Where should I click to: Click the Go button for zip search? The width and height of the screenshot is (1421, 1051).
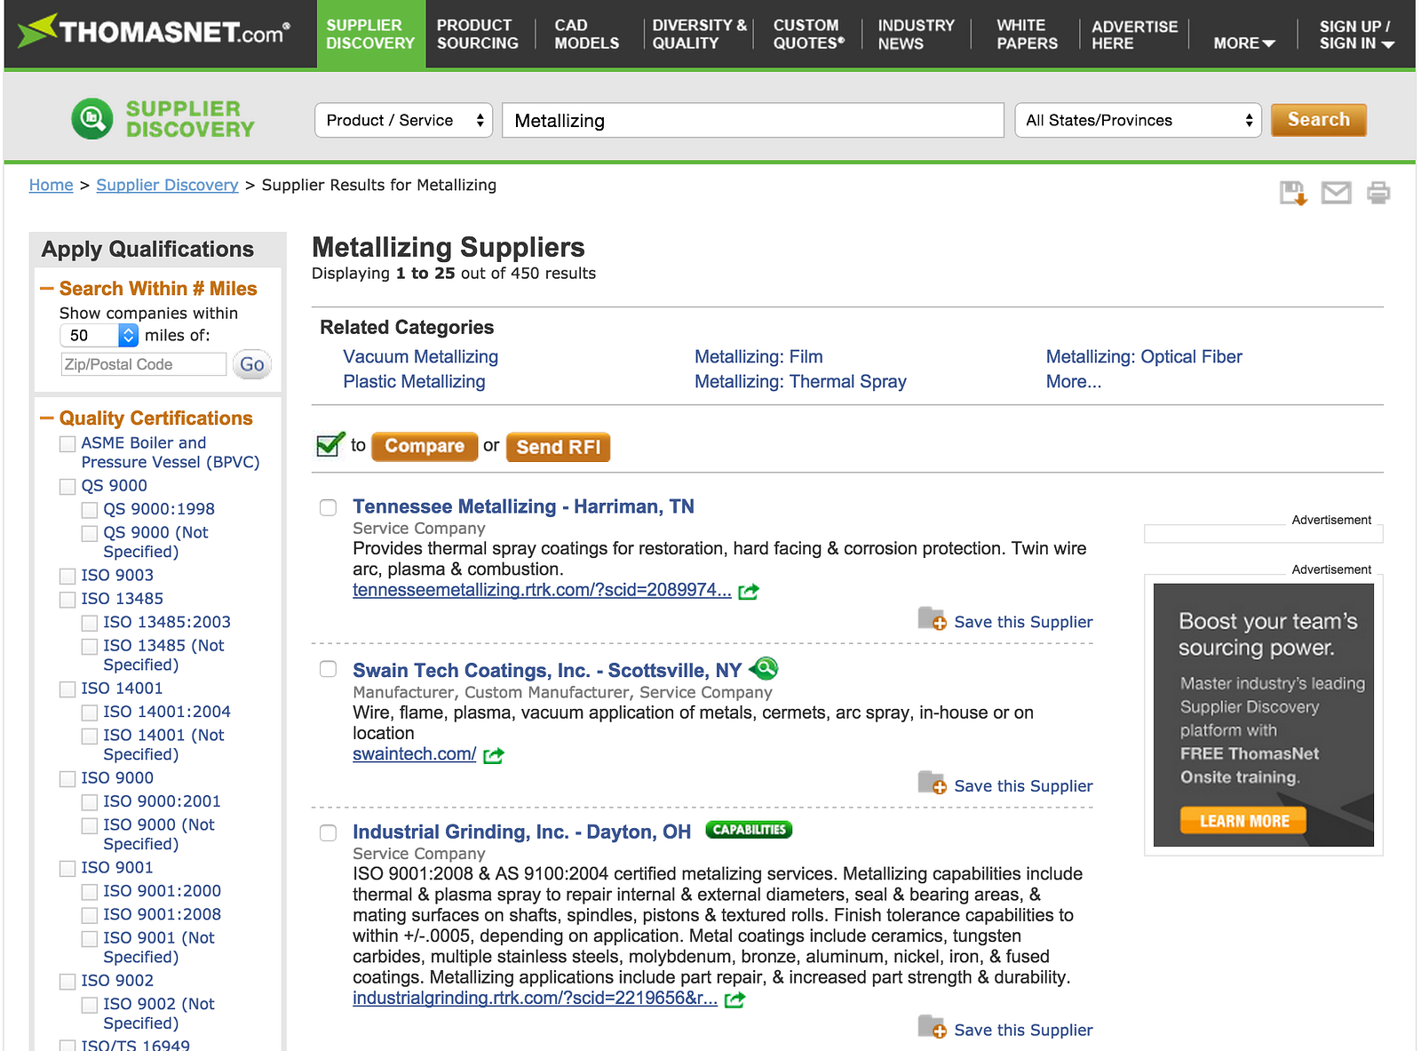pos(252,364)
